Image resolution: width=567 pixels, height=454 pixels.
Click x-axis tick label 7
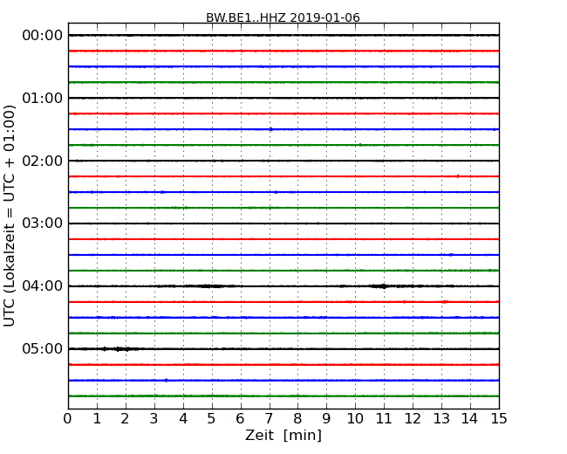(269, 419)
